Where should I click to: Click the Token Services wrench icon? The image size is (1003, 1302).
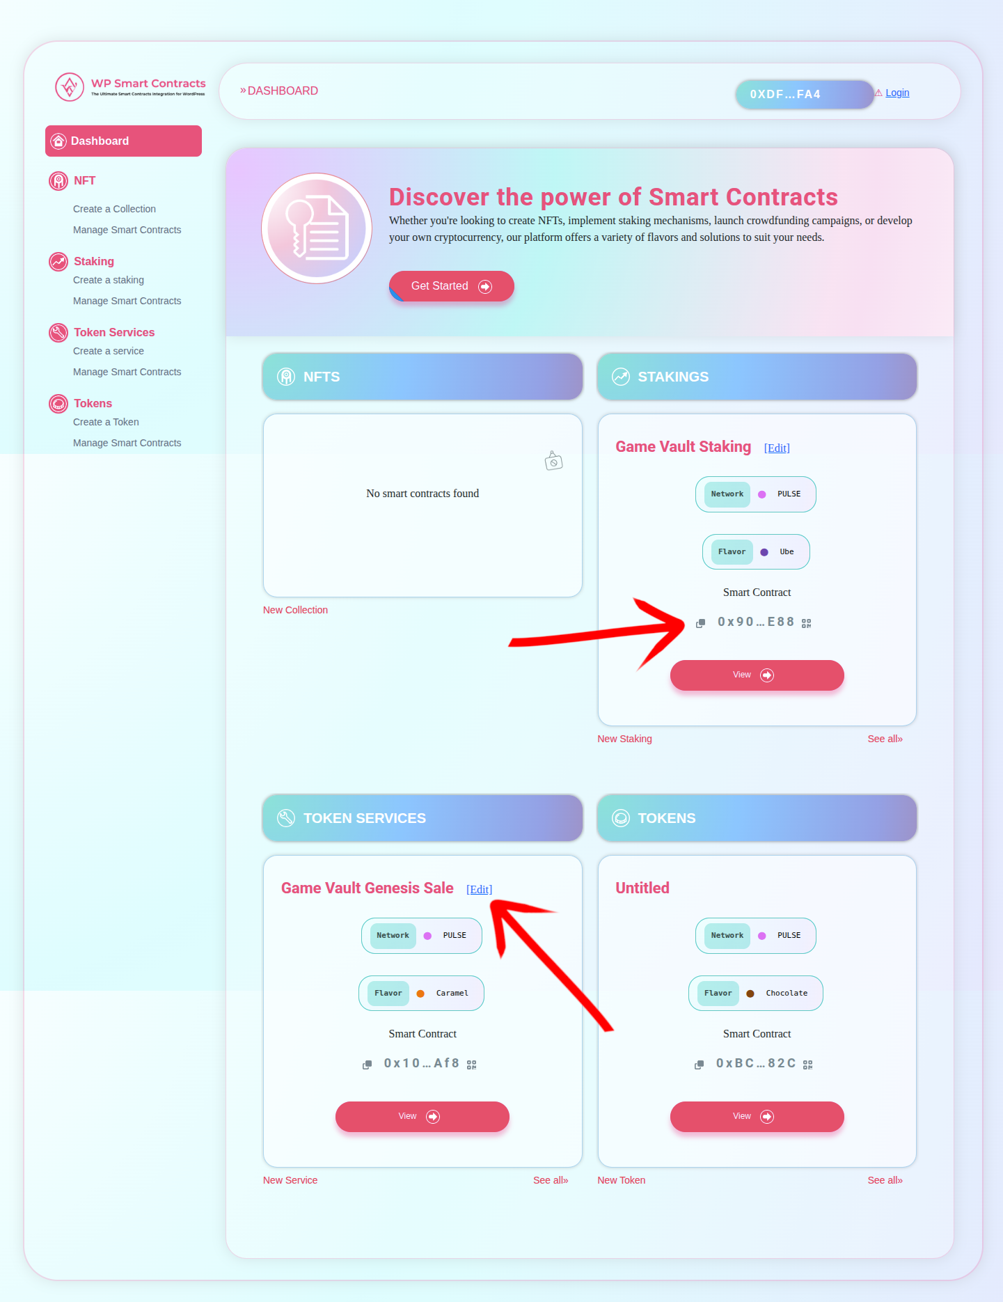click(58, 333)
